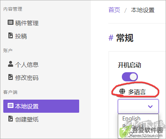Click the list icon beside 稿件管理
This screenshot has width=166, height=139.
11,22
